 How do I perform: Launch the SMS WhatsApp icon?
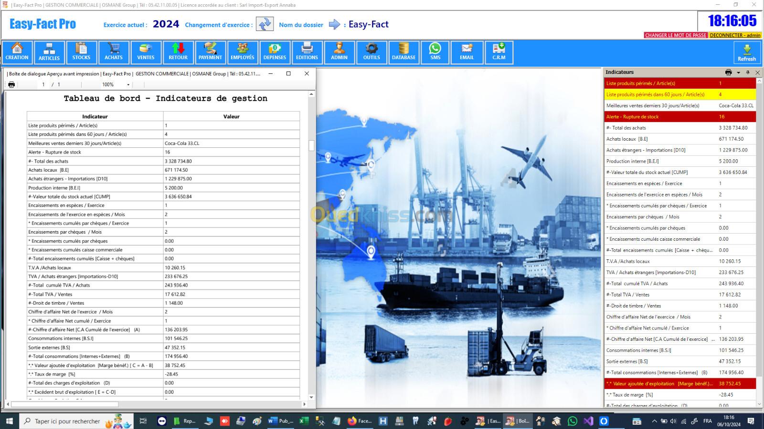pyautogui.click(x=435, y=52)
